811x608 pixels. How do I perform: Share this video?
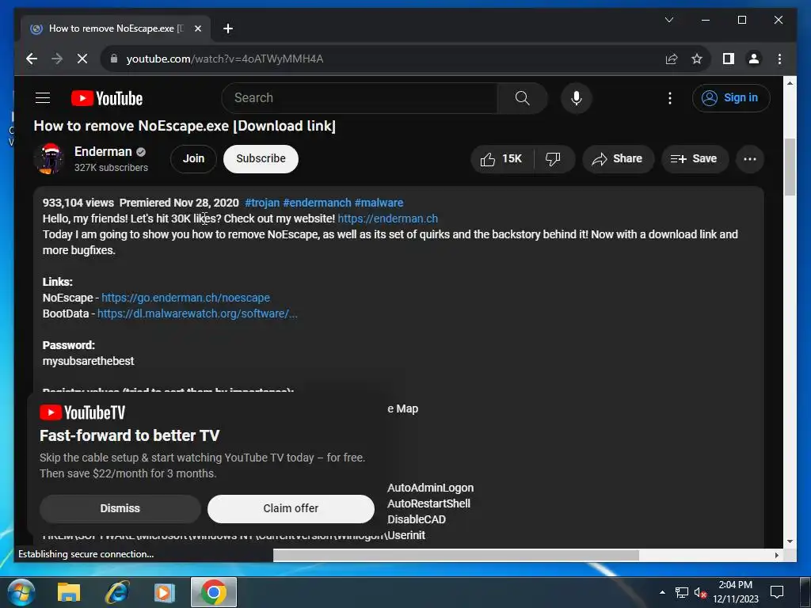click(618, 158)
